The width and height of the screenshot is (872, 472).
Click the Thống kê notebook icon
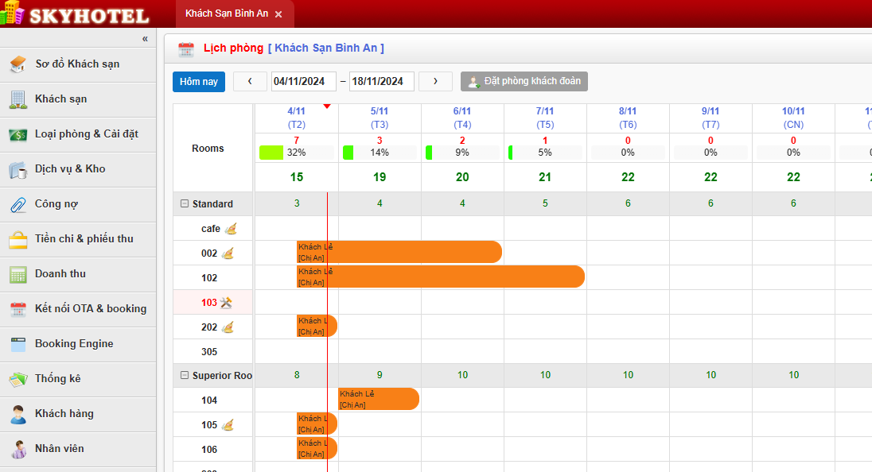coord(17,378)
